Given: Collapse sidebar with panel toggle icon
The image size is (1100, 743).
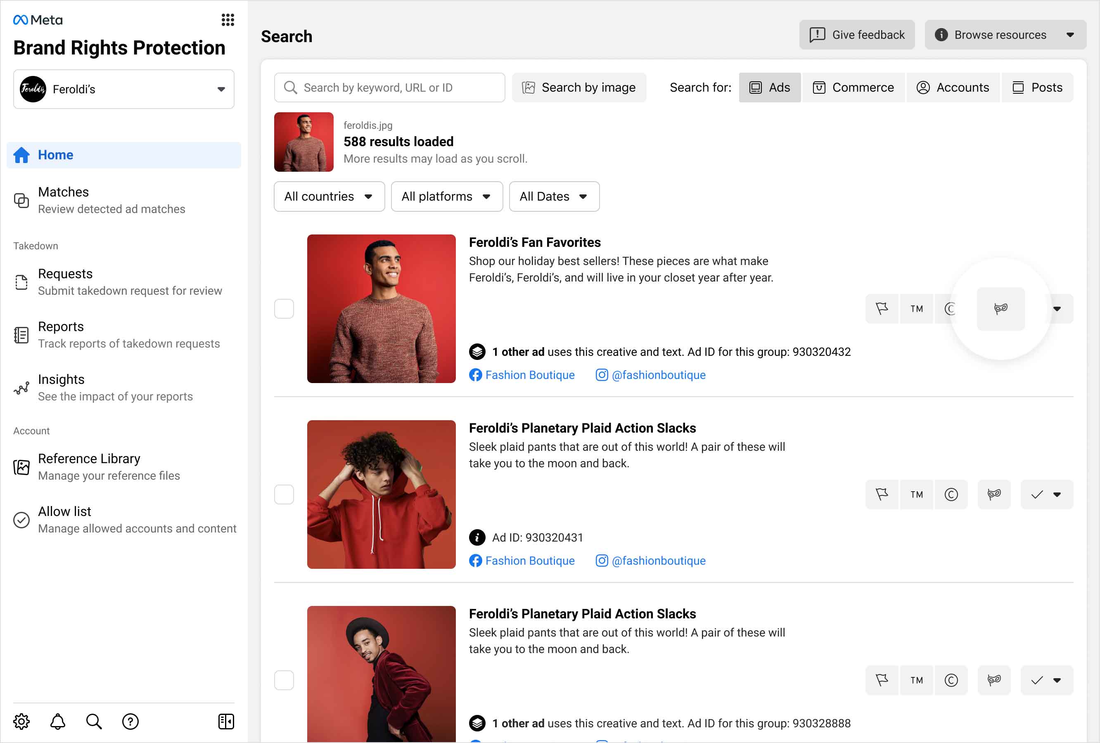Looking at the screenshot, I should 226,721.
